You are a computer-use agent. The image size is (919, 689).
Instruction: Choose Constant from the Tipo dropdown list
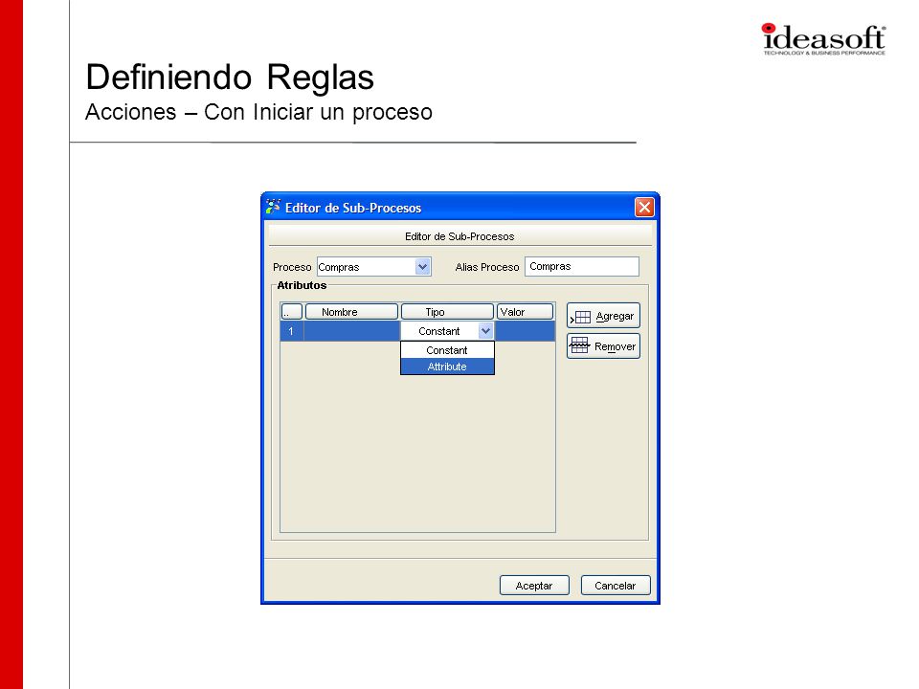447,350
